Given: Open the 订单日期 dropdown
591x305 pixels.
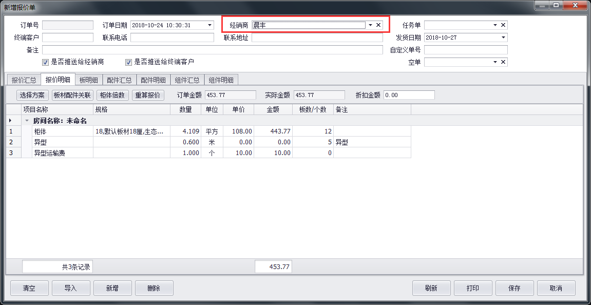Looking at the screenshot, I should (209, 25).
